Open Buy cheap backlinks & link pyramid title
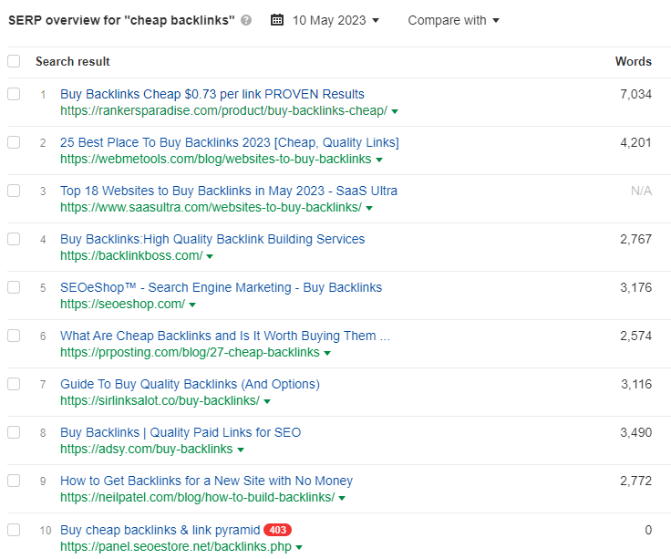671x559 pixels. (160, 530)
